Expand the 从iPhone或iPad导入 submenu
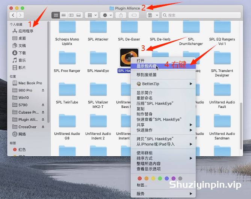The height and width of the screenshot is (199, 251). tap(163, 144)
